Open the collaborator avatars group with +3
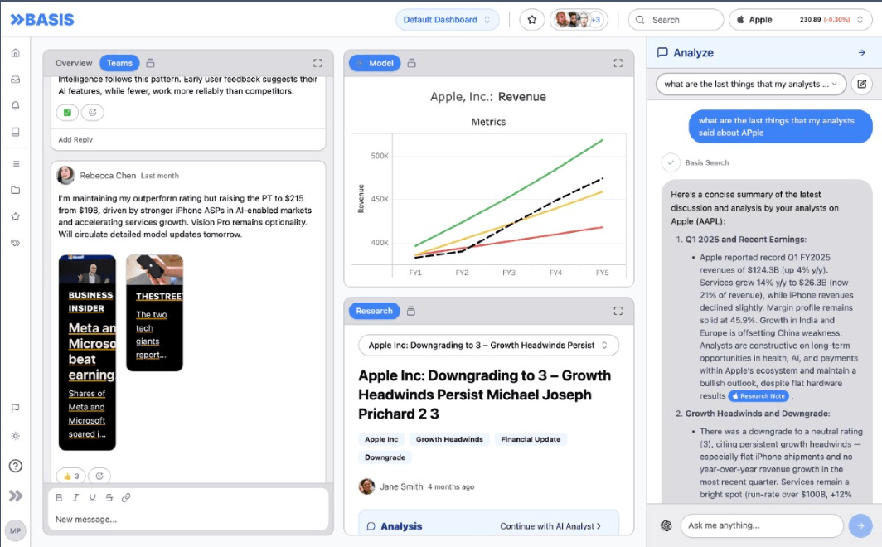This screenshot has width=882, height=547. coord(579,20)
